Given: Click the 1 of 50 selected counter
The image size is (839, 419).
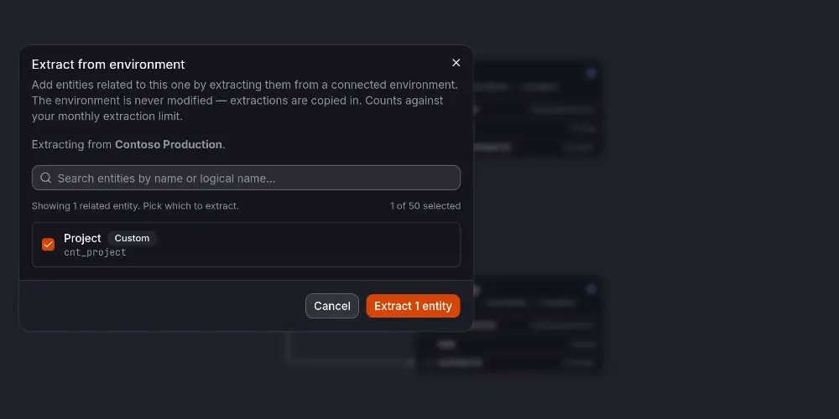Looking at the screenshot, I should pos(425,206).
